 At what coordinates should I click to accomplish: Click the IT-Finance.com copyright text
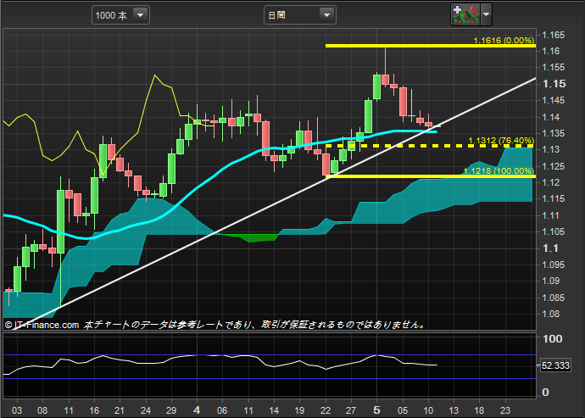pyautogui.click(x=42, y=325)
